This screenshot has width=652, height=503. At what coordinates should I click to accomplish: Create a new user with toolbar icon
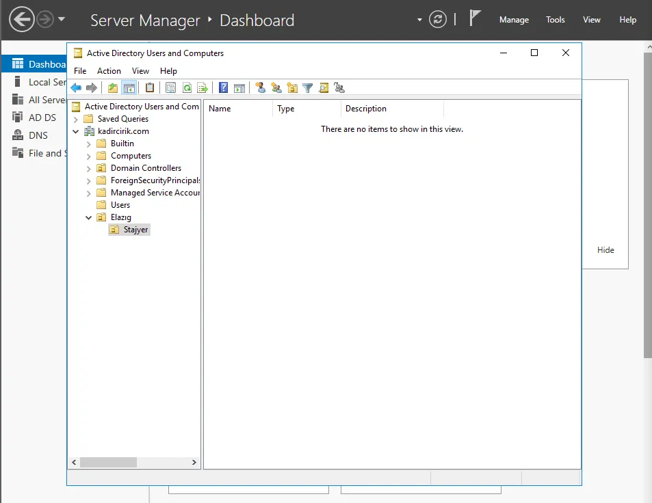tap(261, 87)
